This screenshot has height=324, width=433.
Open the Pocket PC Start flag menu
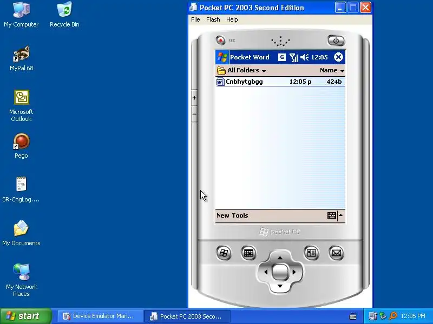coord(222,57)
